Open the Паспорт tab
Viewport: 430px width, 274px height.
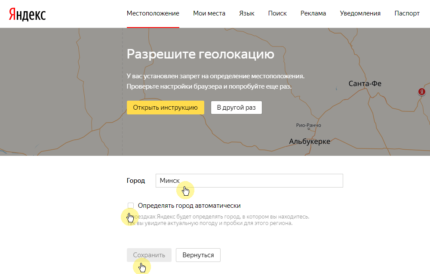click(406, 13)
